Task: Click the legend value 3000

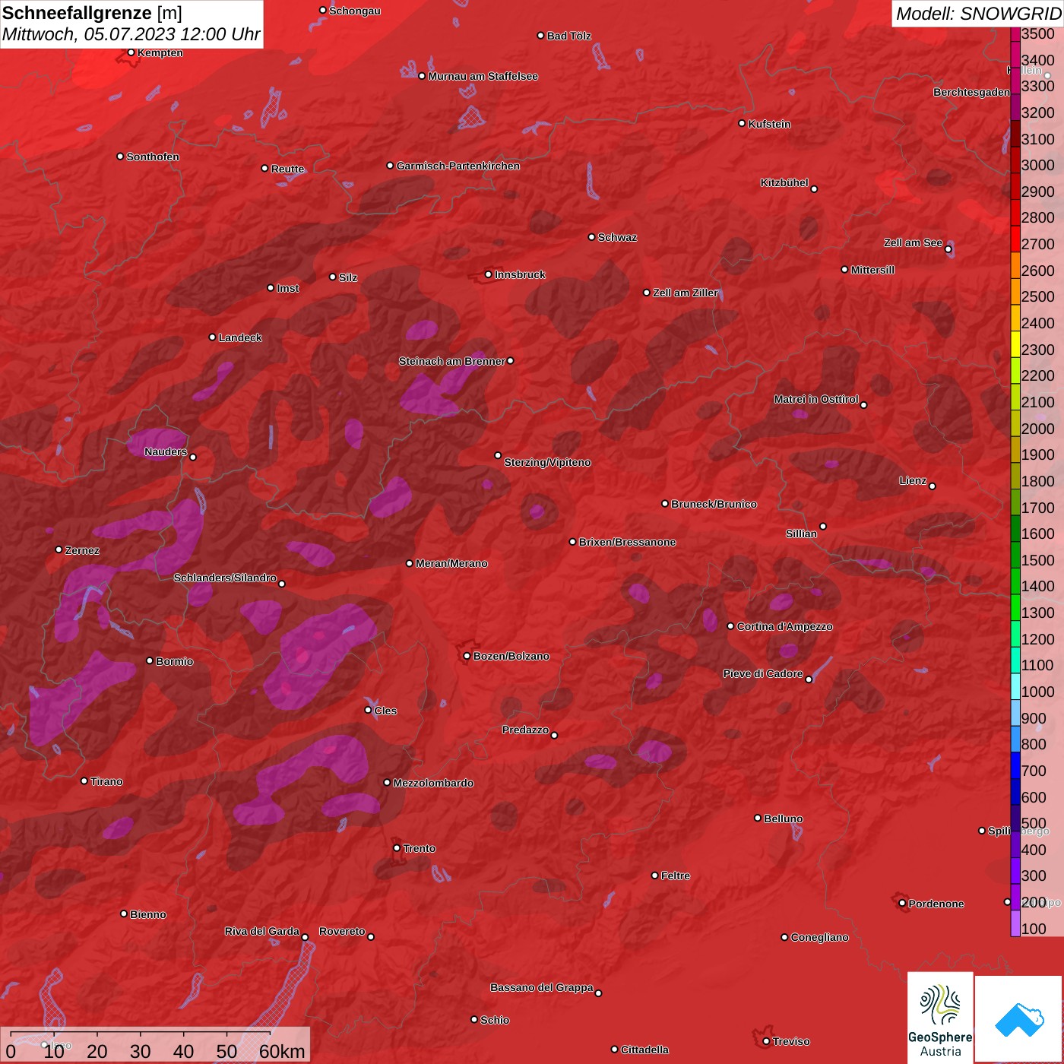Action: pos(1038,166)
